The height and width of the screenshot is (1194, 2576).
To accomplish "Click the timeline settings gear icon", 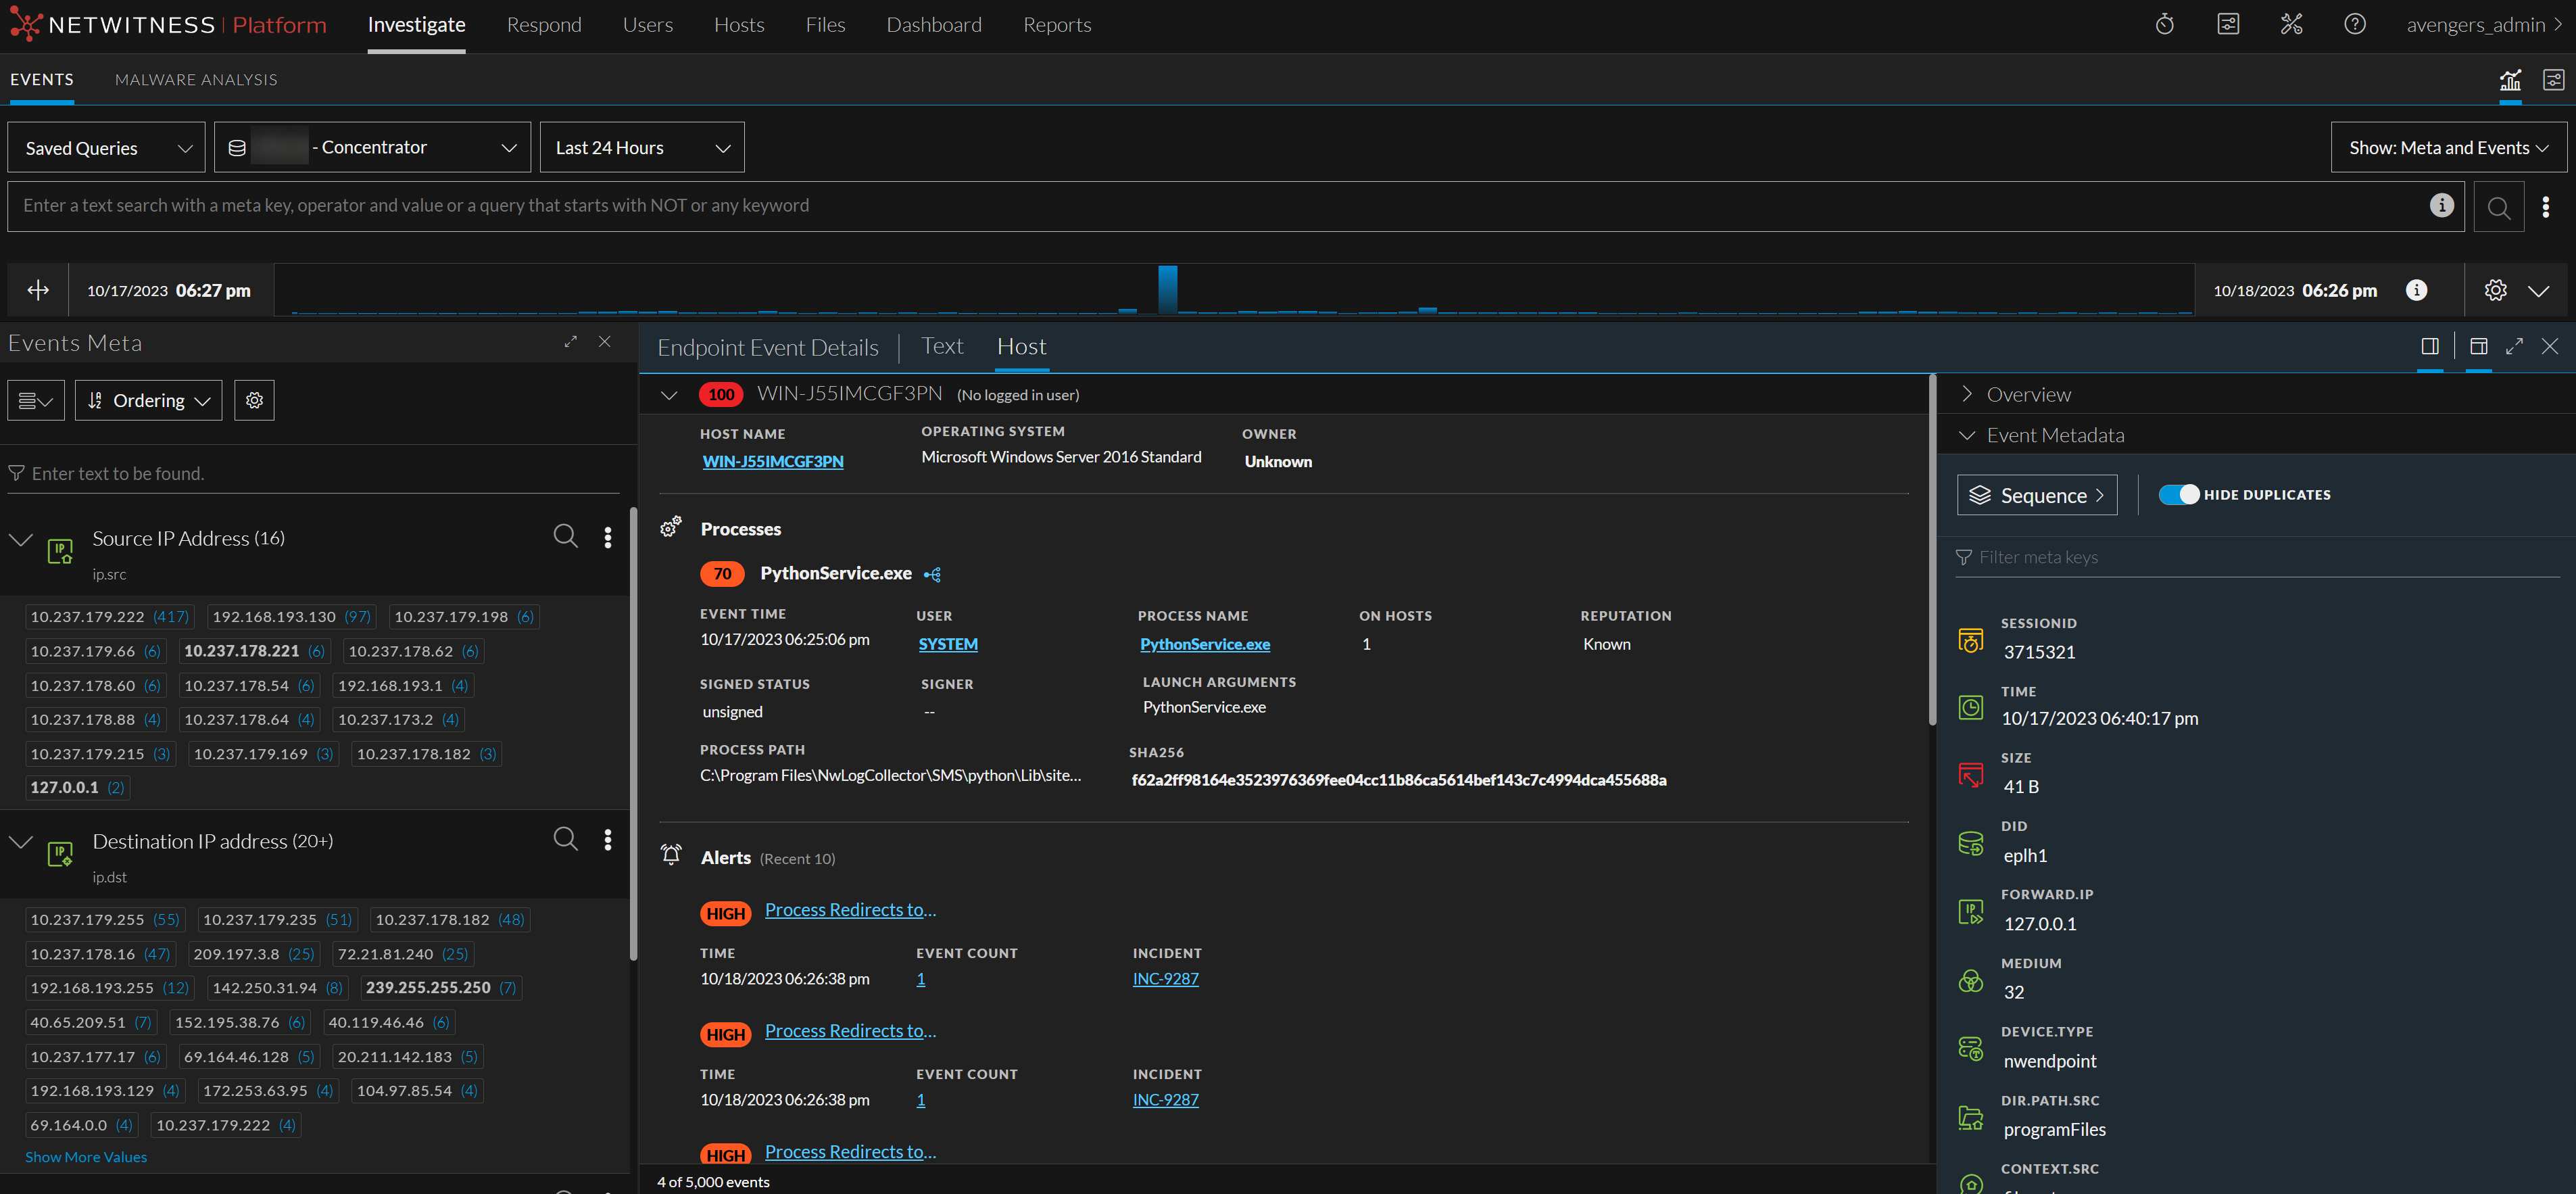I will coord(2495,290).
